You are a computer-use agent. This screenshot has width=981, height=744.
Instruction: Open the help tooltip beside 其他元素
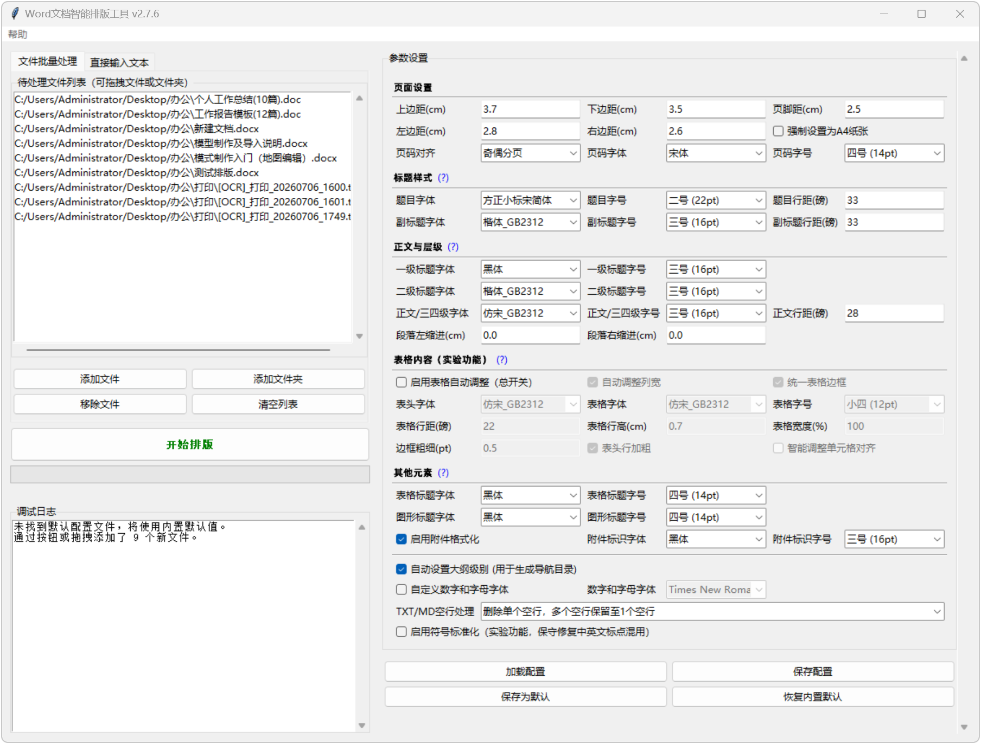tap(443, 473)
